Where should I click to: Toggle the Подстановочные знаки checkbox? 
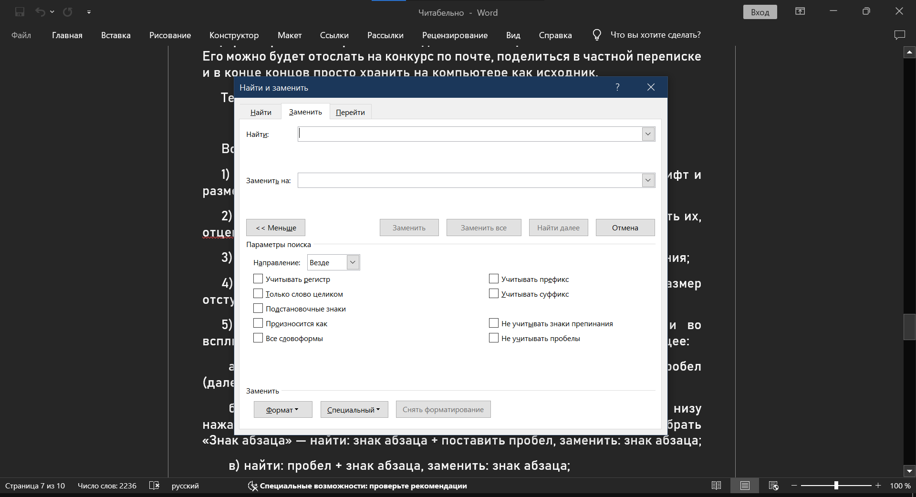point(258,309)
